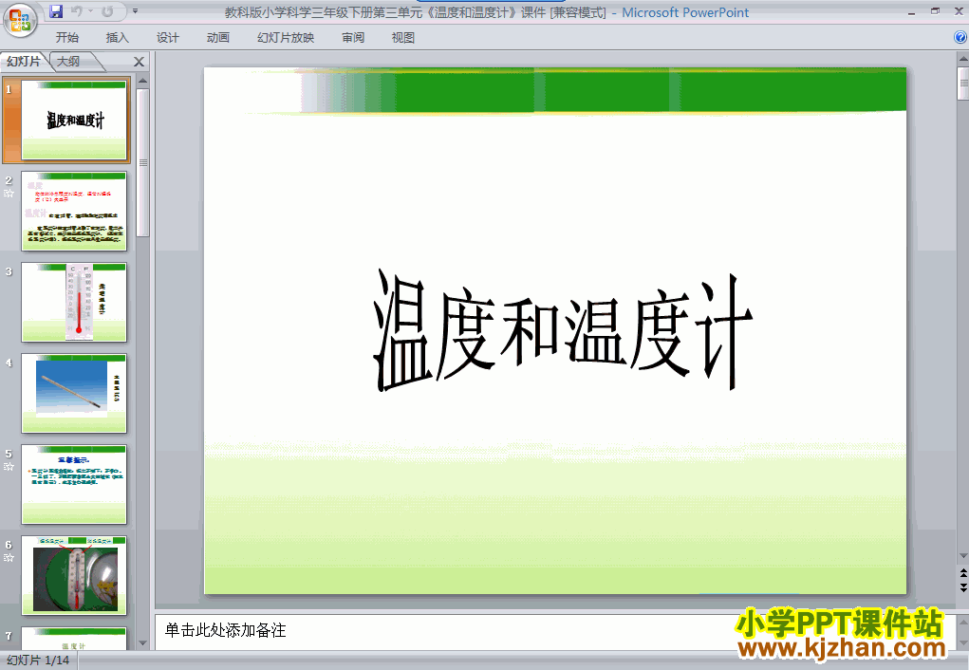
Task: Open the 视图 ribbon tab
Action: pyautogui.click(x=403, y=38)
